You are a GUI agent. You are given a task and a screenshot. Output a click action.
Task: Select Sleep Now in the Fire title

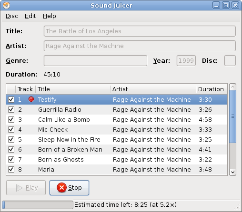(x=69, y=140)
